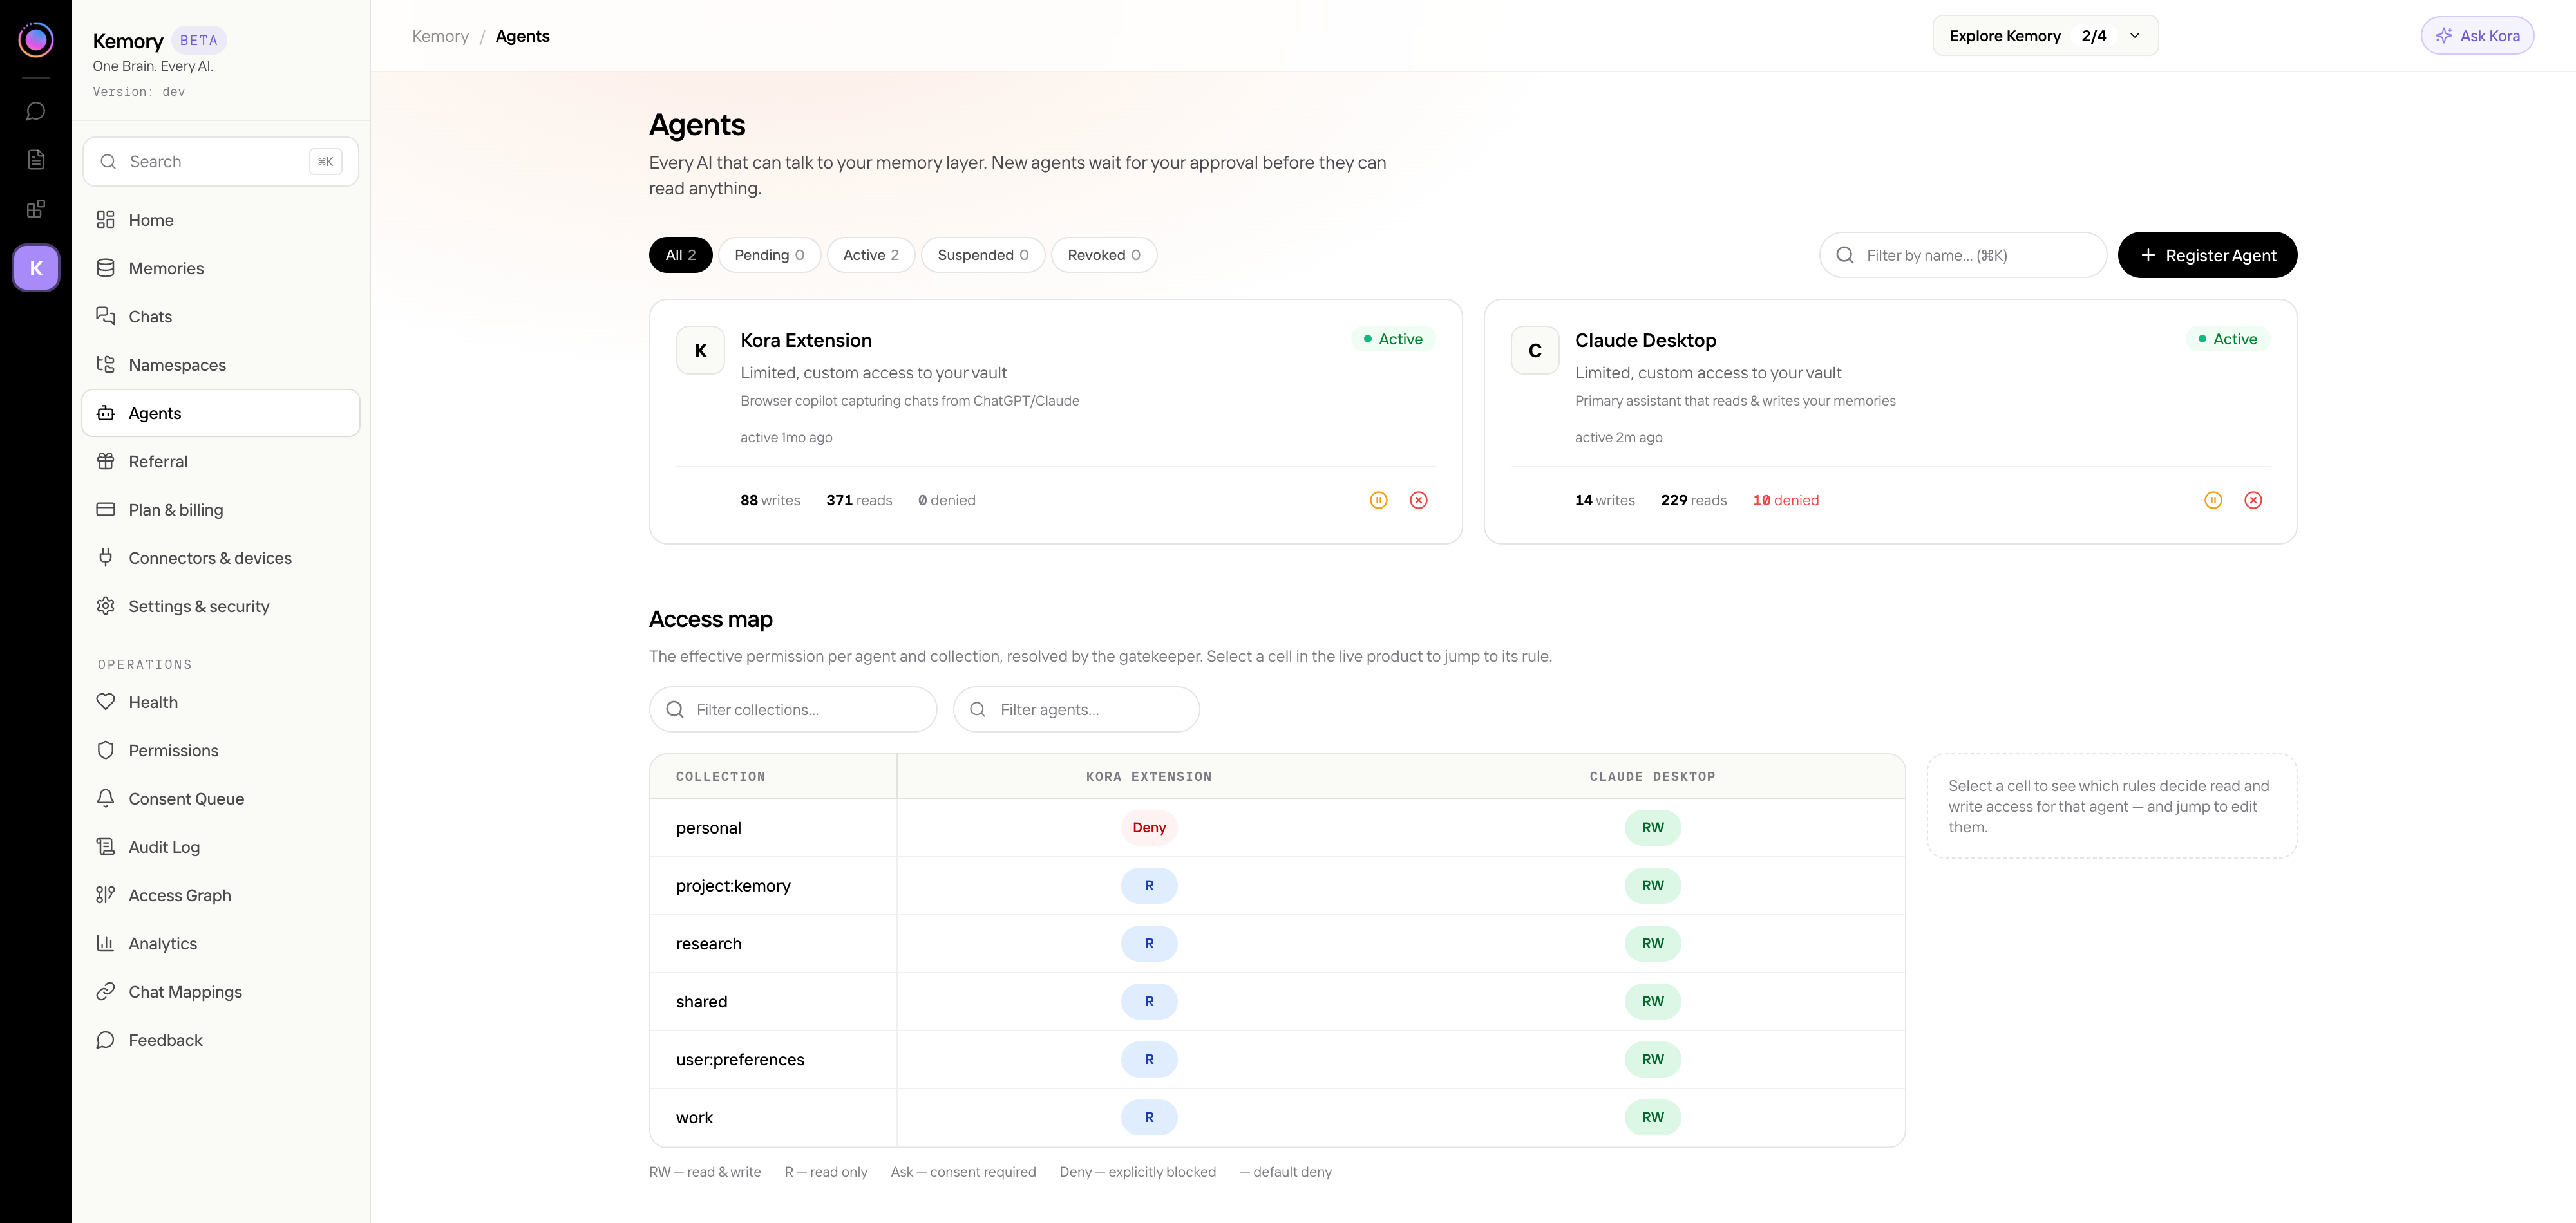Screen dimensions: 2576x1223
Task: Select the R cell for user:preferences, Kora Extension
Action: (x=1149, y=1060)
